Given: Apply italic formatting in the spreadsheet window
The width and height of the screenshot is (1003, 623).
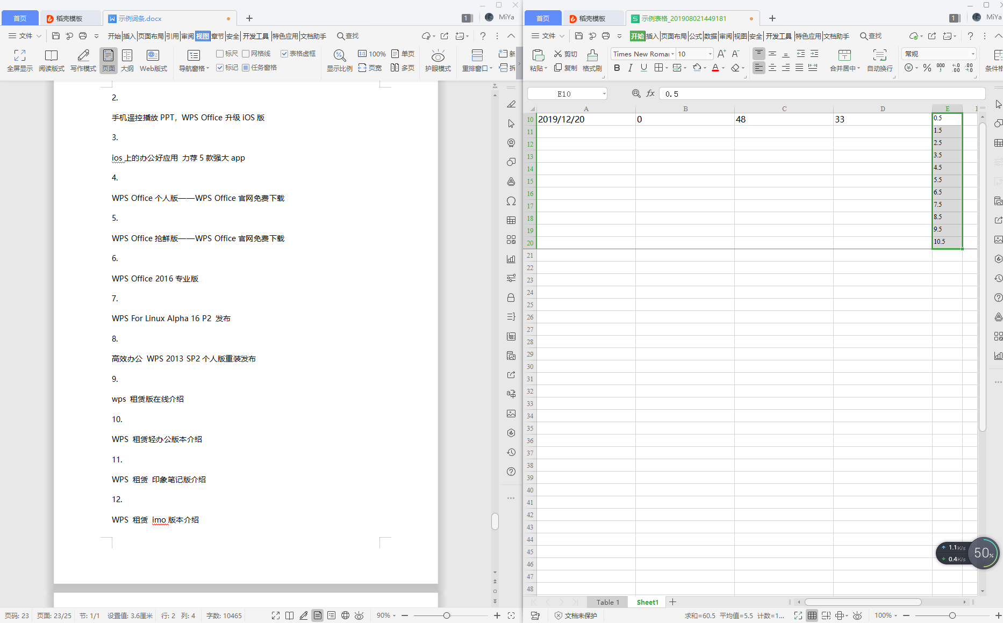Looking at the screenshot, I should [x=631, y=68].
